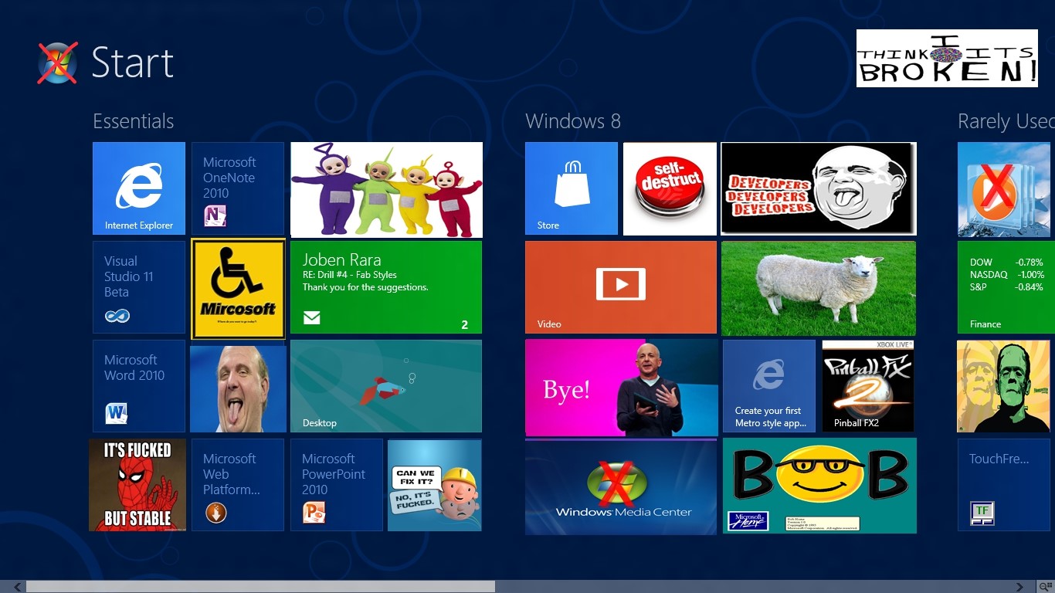Image resolution: width=1055 pixels, height=593 pixels.
Task: Open the Finance stock tile
Action: (1006, 287)
